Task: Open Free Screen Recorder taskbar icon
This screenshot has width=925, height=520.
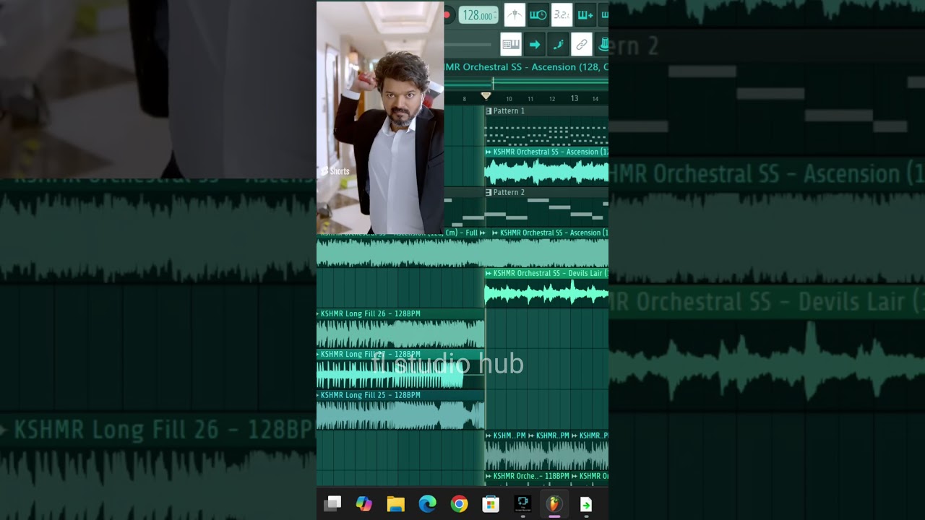Action: pyautogui.click(x=522, y=504)
